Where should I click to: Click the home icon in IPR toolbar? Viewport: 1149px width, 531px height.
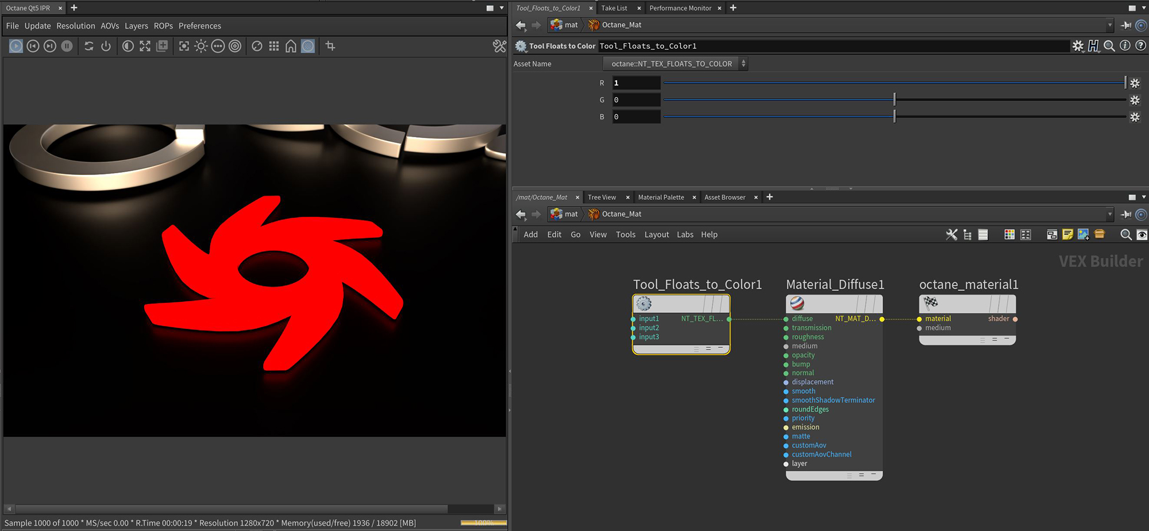pyautogui.click(x=291, y=46)
